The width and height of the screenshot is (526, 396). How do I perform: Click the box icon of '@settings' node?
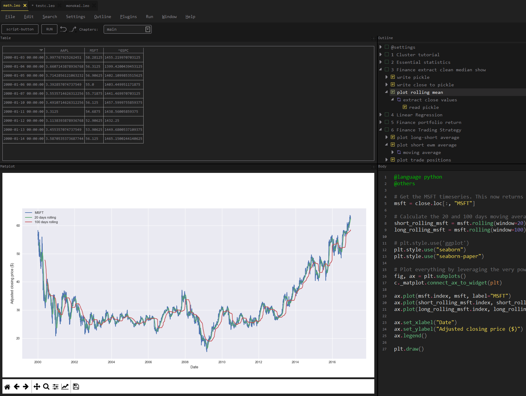pyautogui.click(x=387, y=47)
